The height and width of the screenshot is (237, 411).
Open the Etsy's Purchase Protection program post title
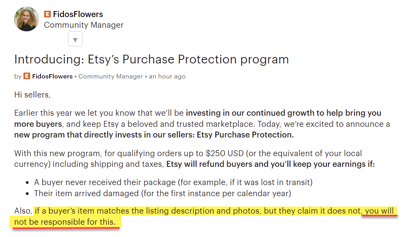(x=152, y=59)
